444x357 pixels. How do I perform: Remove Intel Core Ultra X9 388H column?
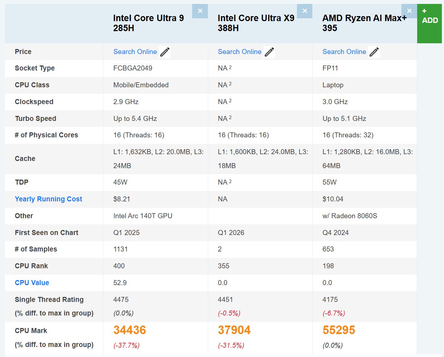[x=304, y=11]
